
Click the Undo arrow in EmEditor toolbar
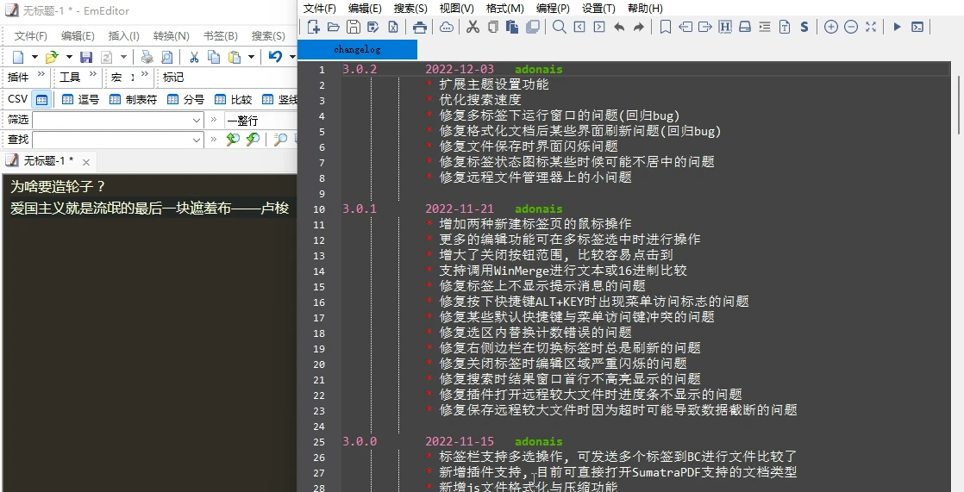point(274,57)
